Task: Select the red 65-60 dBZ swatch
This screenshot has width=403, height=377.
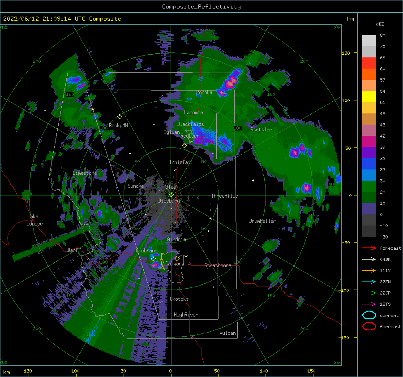Action: point(369,63)
